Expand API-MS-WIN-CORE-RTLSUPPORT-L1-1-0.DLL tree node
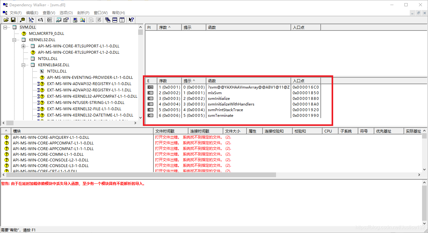The height and width of the screenshot is (233, 428). click(23, 46)
